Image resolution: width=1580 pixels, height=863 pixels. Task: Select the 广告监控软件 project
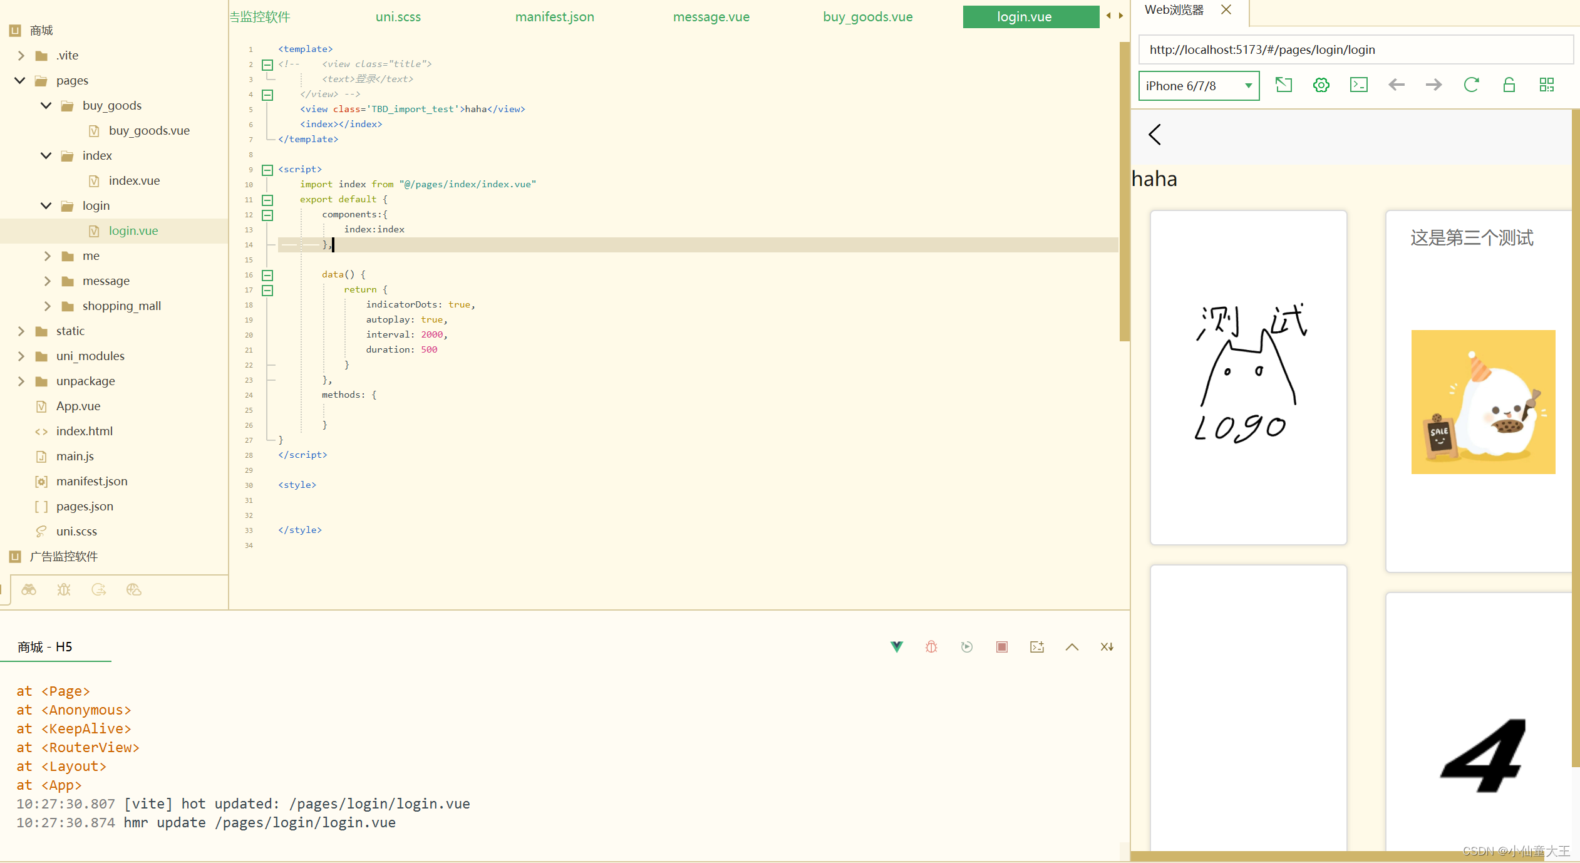64,556
